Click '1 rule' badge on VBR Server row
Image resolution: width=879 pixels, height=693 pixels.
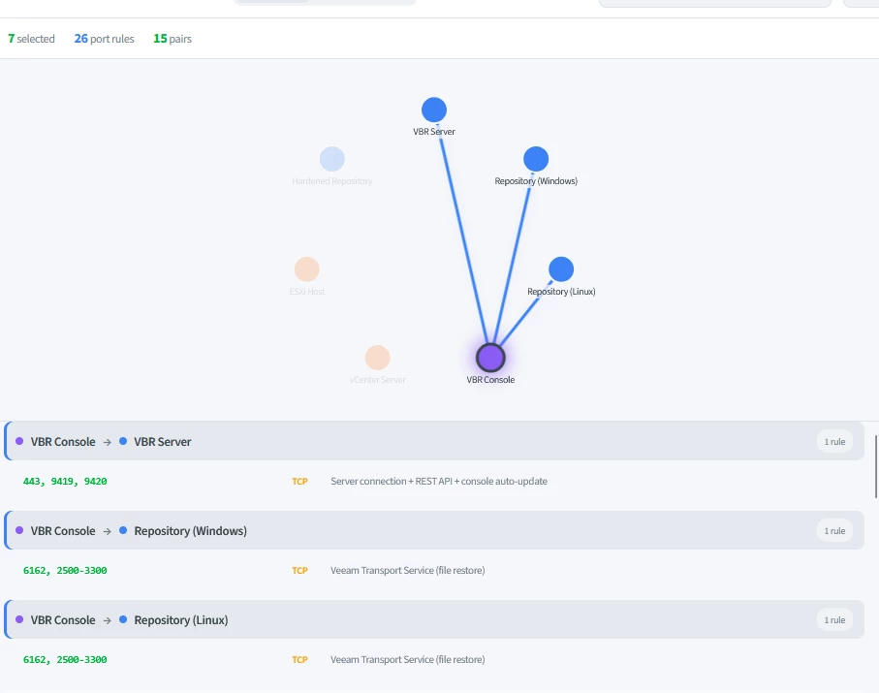coord(834,442)
